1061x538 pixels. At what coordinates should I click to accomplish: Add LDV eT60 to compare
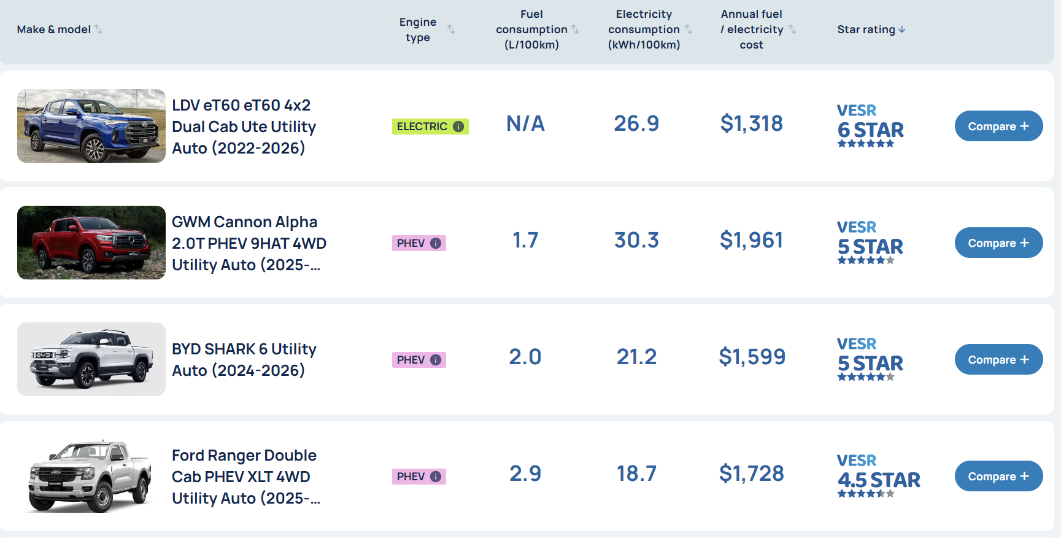coord(998,126)
